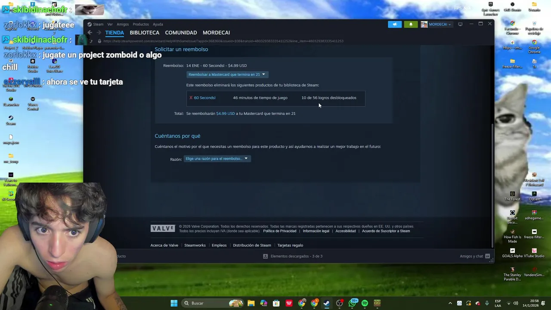The width and height of the screenshot is (551, 310).
Task: Click the 60 Seconds! product link
Action: (x=205, y=98)
